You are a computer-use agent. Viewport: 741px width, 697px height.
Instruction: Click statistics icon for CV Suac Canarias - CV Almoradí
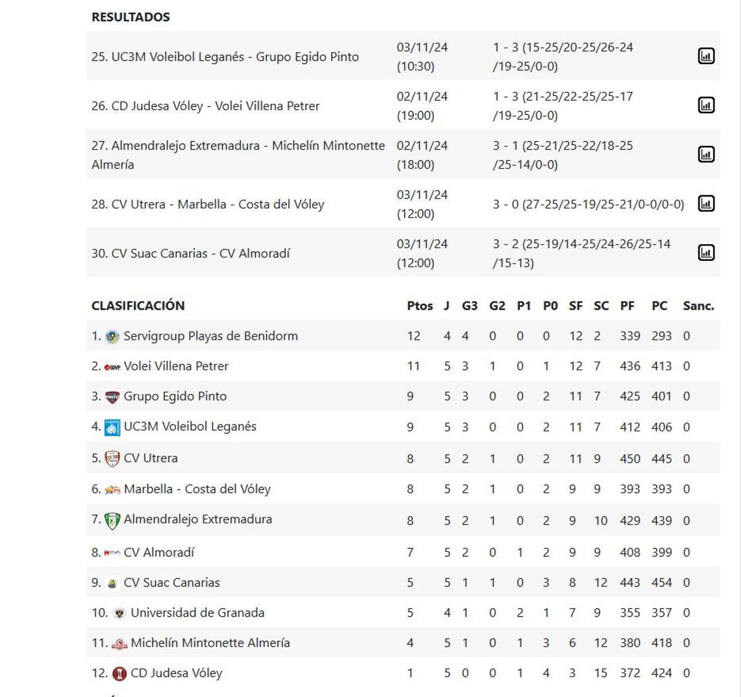pyautogui.click(x=705, y=252)
